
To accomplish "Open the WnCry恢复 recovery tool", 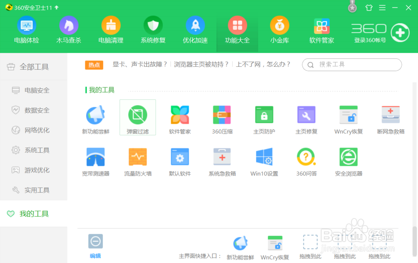I will pyautogui.click(x=349, y=115).
